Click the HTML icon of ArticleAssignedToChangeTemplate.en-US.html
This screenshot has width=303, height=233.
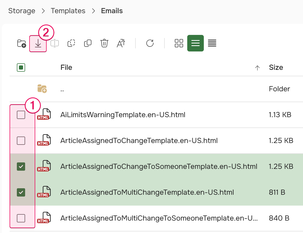pos(44,140)
